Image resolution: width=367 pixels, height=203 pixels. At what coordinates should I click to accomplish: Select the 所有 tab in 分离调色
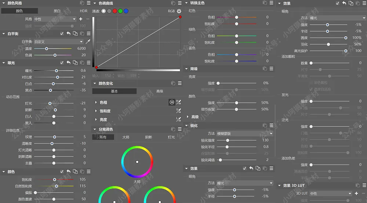pyautogui.click(x=103, y=137)
